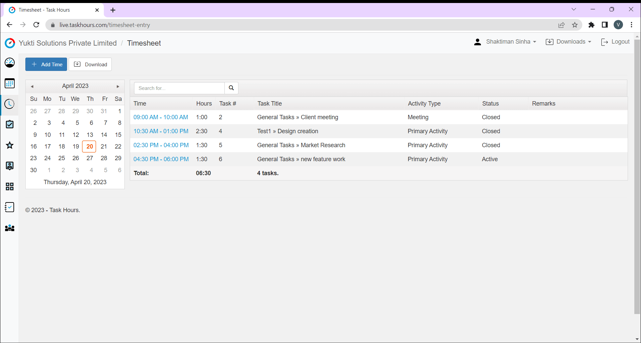Open the Chrome profile avatar V

618,25
